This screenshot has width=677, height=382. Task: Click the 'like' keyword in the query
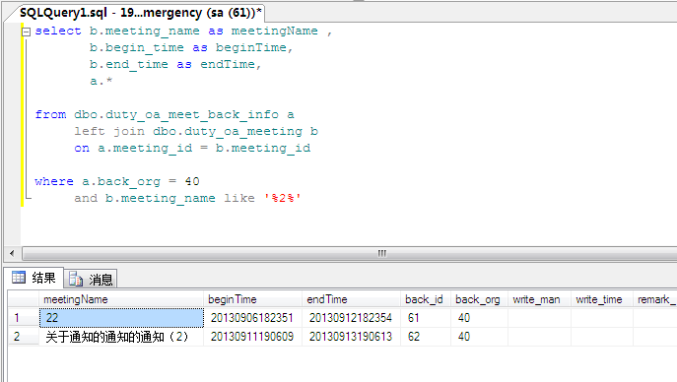[x=239, y=198]
